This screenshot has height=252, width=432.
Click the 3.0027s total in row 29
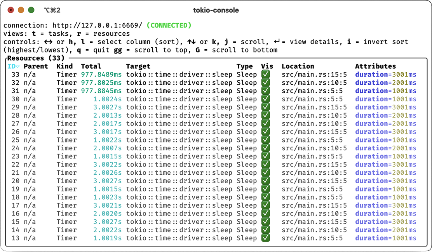click(107, 107)
